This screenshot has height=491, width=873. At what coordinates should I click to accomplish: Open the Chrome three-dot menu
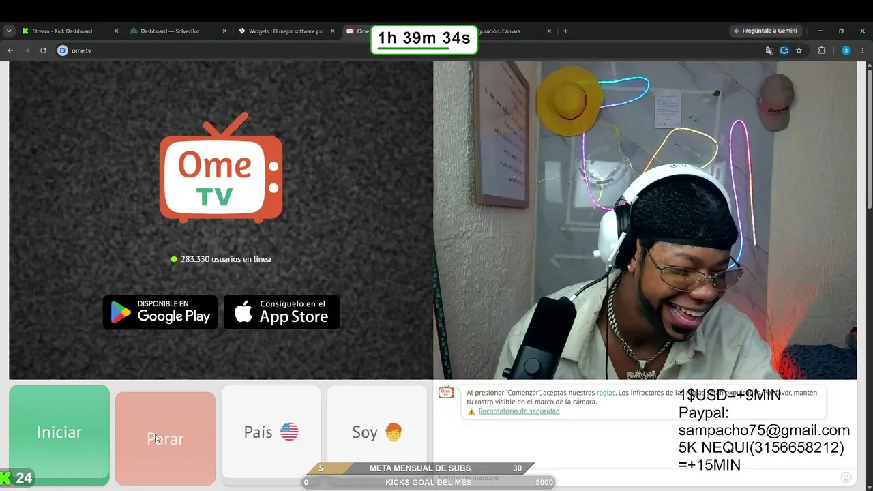[863, 50]
